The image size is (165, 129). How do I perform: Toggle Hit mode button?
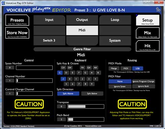(x=147, y=46)
